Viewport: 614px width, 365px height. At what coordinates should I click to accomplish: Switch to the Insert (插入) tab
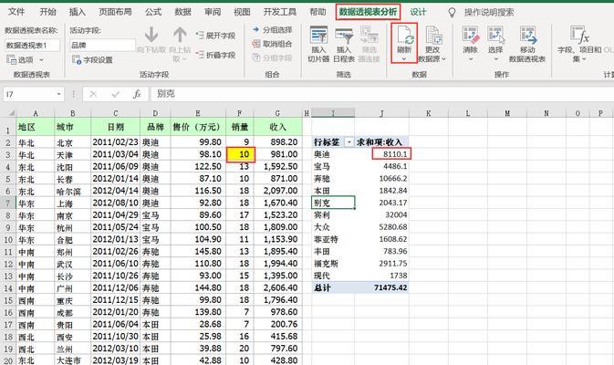tap(78, 12)
